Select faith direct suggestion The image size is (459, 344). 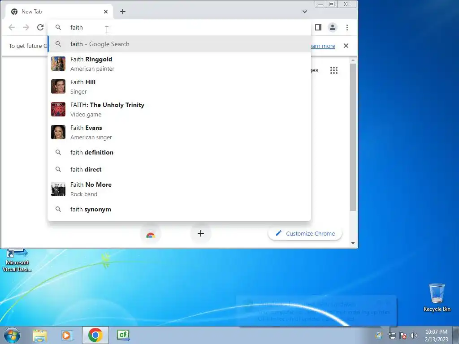179,169
